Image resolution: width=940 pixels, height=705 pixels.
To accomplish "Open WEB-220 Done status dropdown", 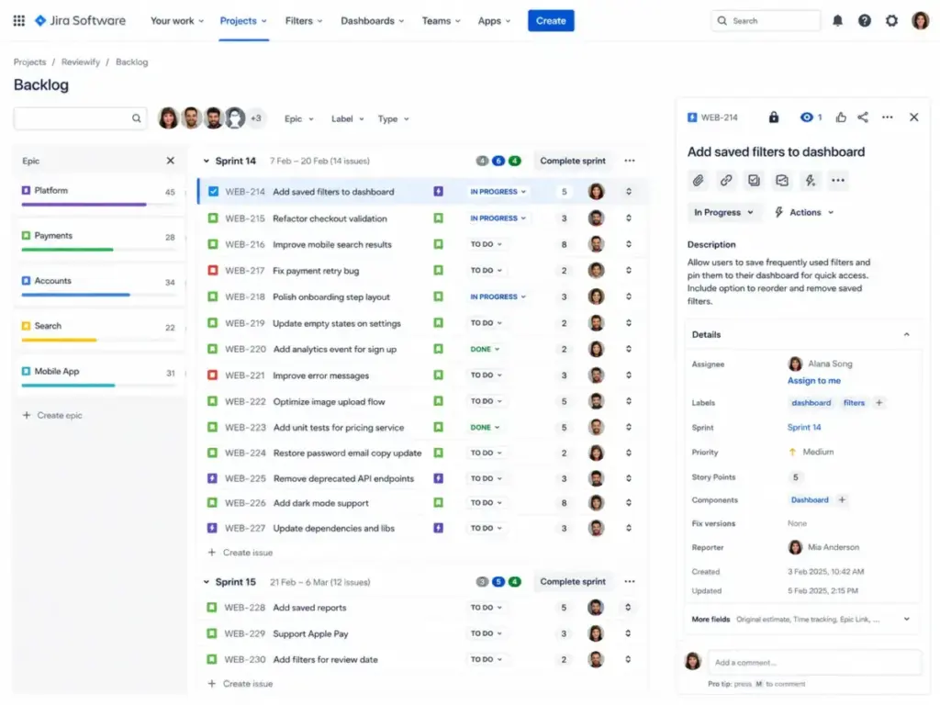I will pyautogui.click(x=485, y=349).
